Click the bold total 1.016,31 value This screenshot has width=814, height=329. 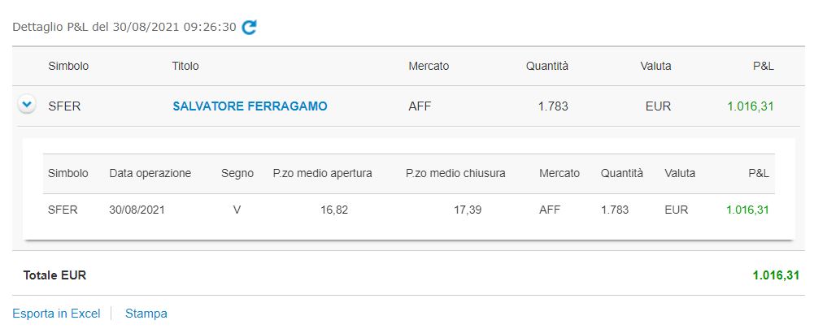(x=776, y=275)
